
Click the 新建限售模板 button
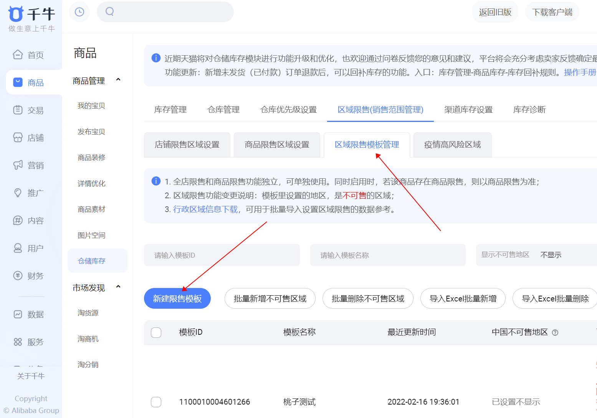tap(177, 298)
